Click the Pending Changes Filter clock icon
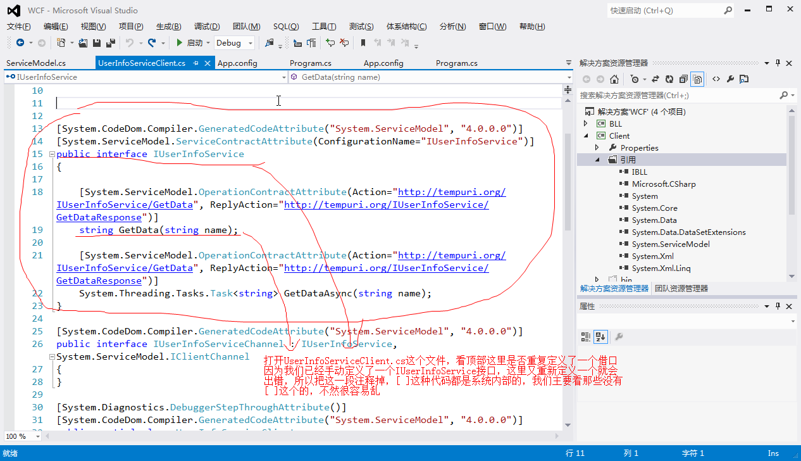This screenshot has width=801, height=461. [x=635, y=79]
